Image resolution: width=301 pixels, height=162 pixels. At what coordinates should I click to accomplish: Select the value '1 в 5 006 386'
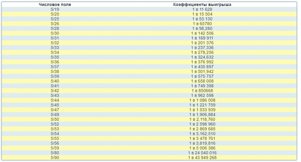(x=202, y=148)
